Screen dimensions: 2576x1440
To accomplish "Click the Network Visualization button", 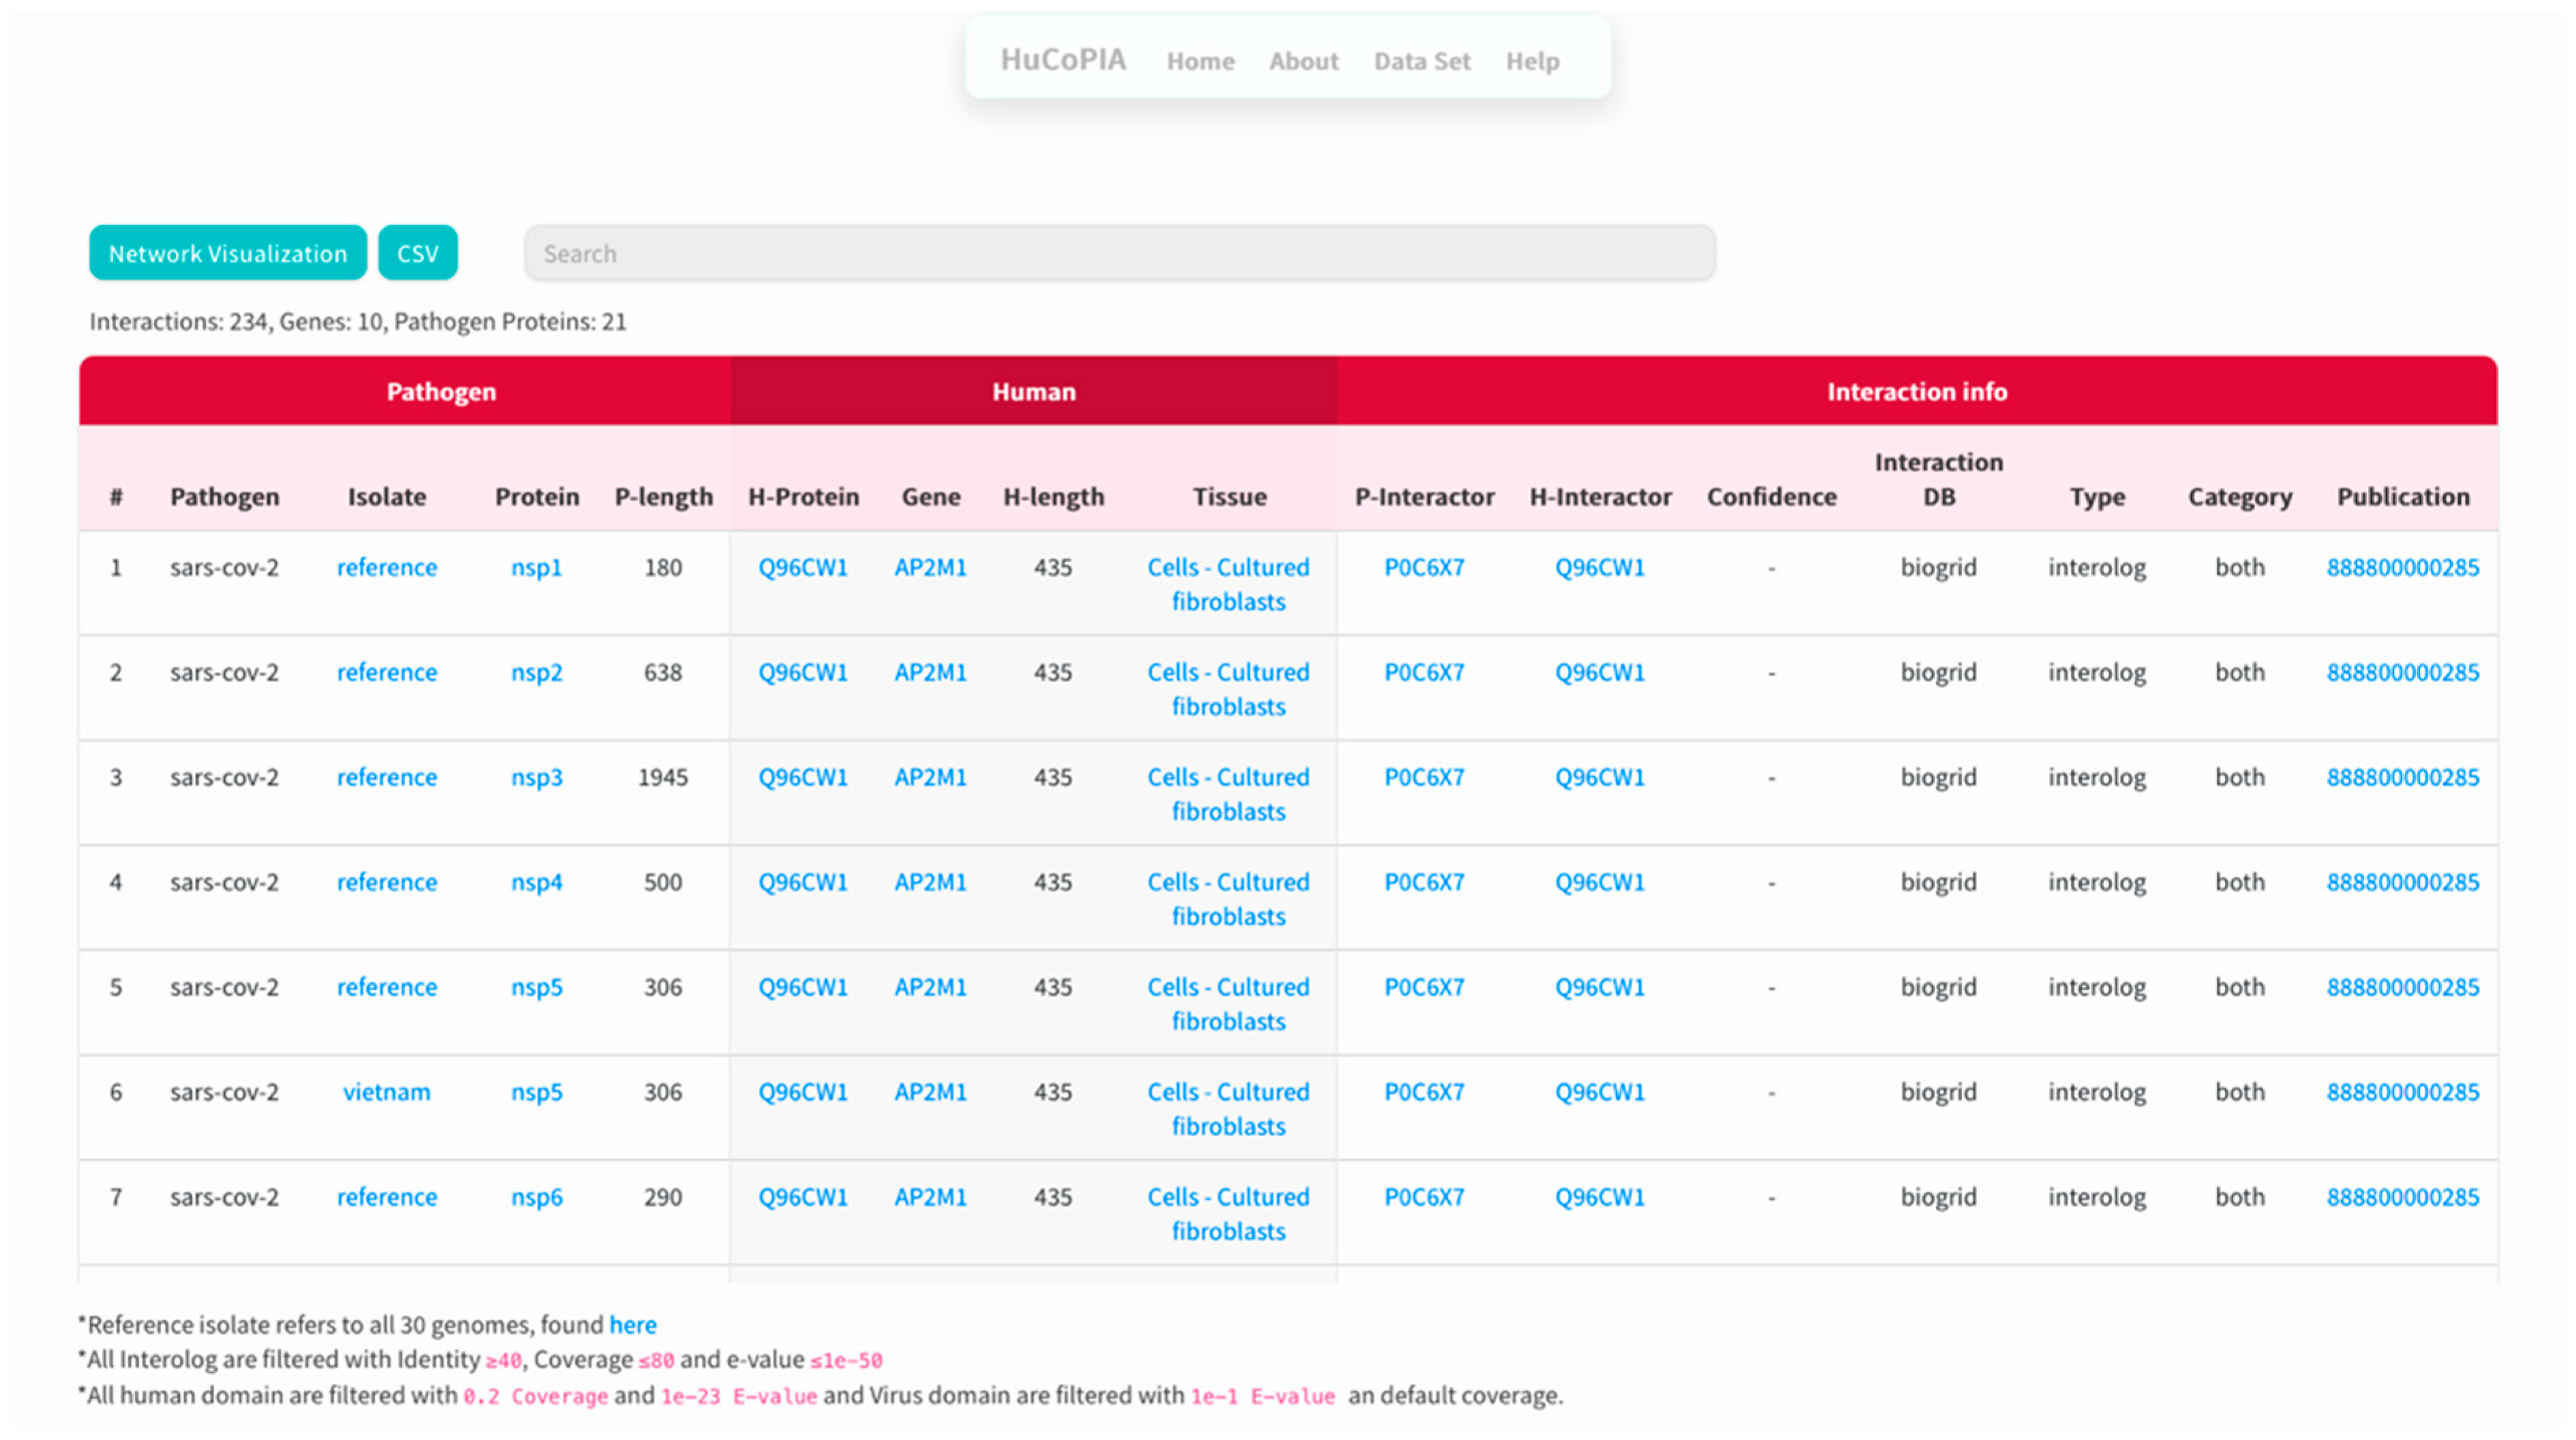I will (x=227, y=253).
